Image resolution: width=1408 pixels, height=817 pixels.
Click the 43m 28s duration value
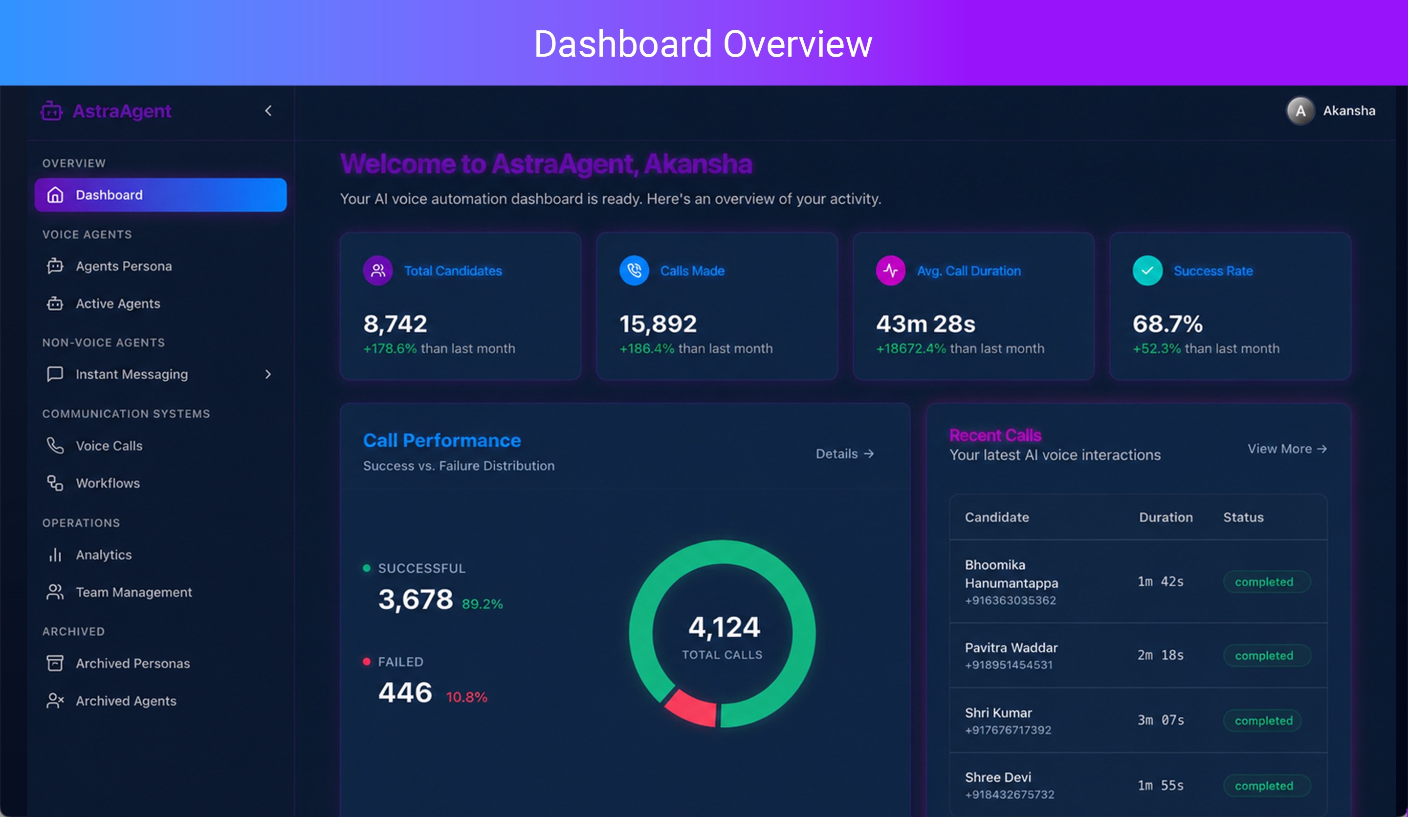(925, 324)
